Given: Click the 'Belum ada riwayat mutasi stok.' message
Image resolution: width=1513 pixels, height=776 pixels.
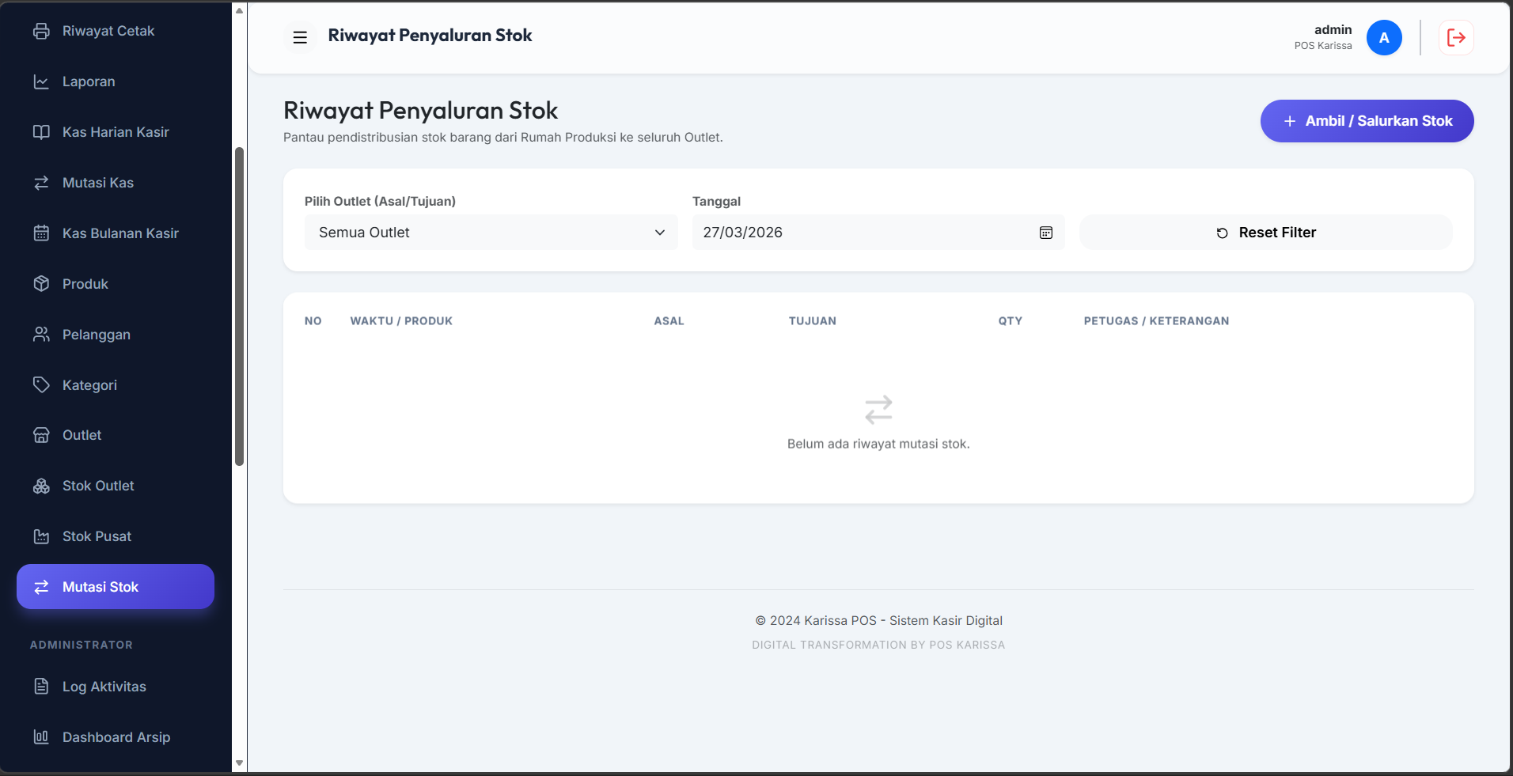Looking at the screenshot, I should tap(878, 445).
